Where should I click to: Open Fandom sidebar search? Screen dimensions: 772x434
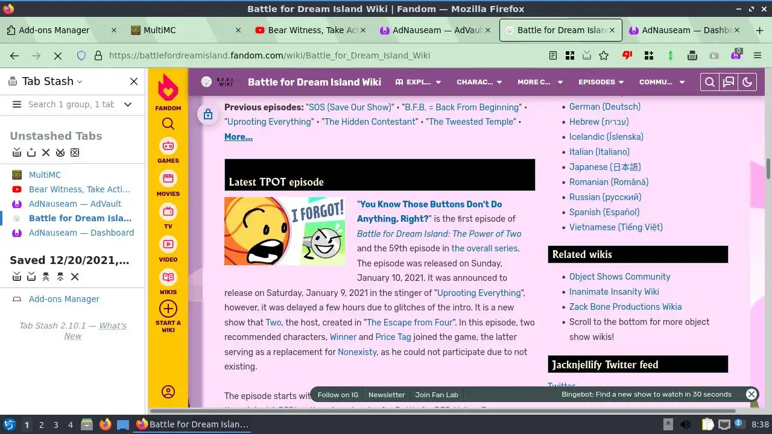(168, 124)
